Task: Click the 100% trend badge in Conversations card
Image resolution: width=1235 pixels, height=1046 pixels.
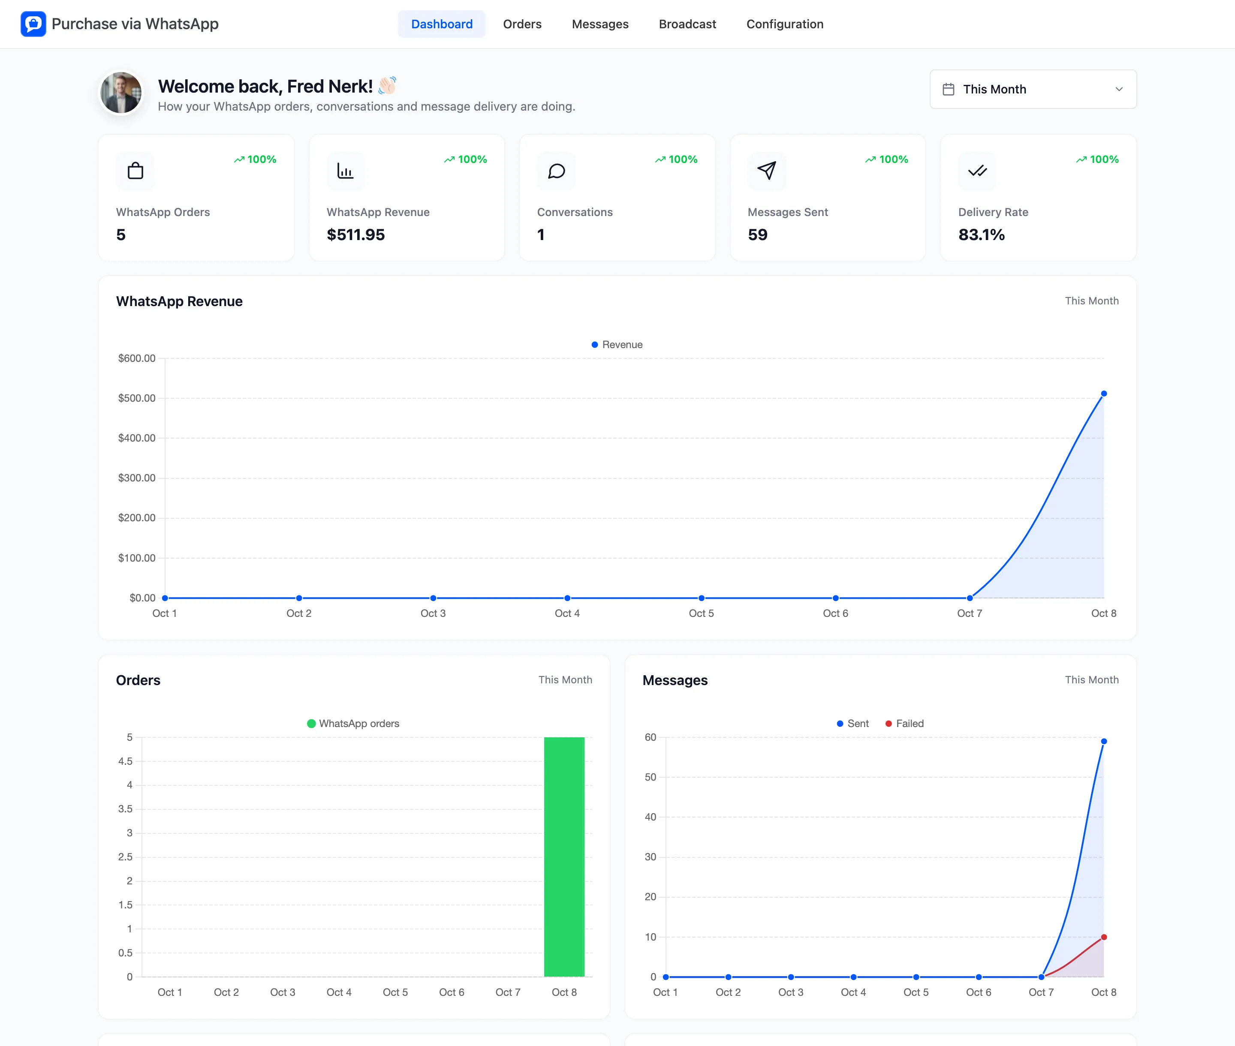Action: [x=676, y=159]
